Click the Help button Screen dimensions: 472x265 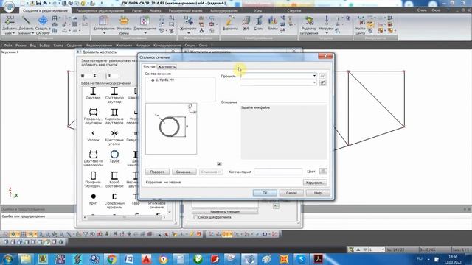[318, 193]
